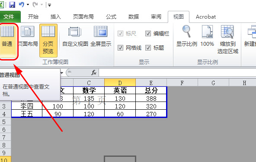Click the cell with value 388
256x162 pixels.
coord(151,98)
